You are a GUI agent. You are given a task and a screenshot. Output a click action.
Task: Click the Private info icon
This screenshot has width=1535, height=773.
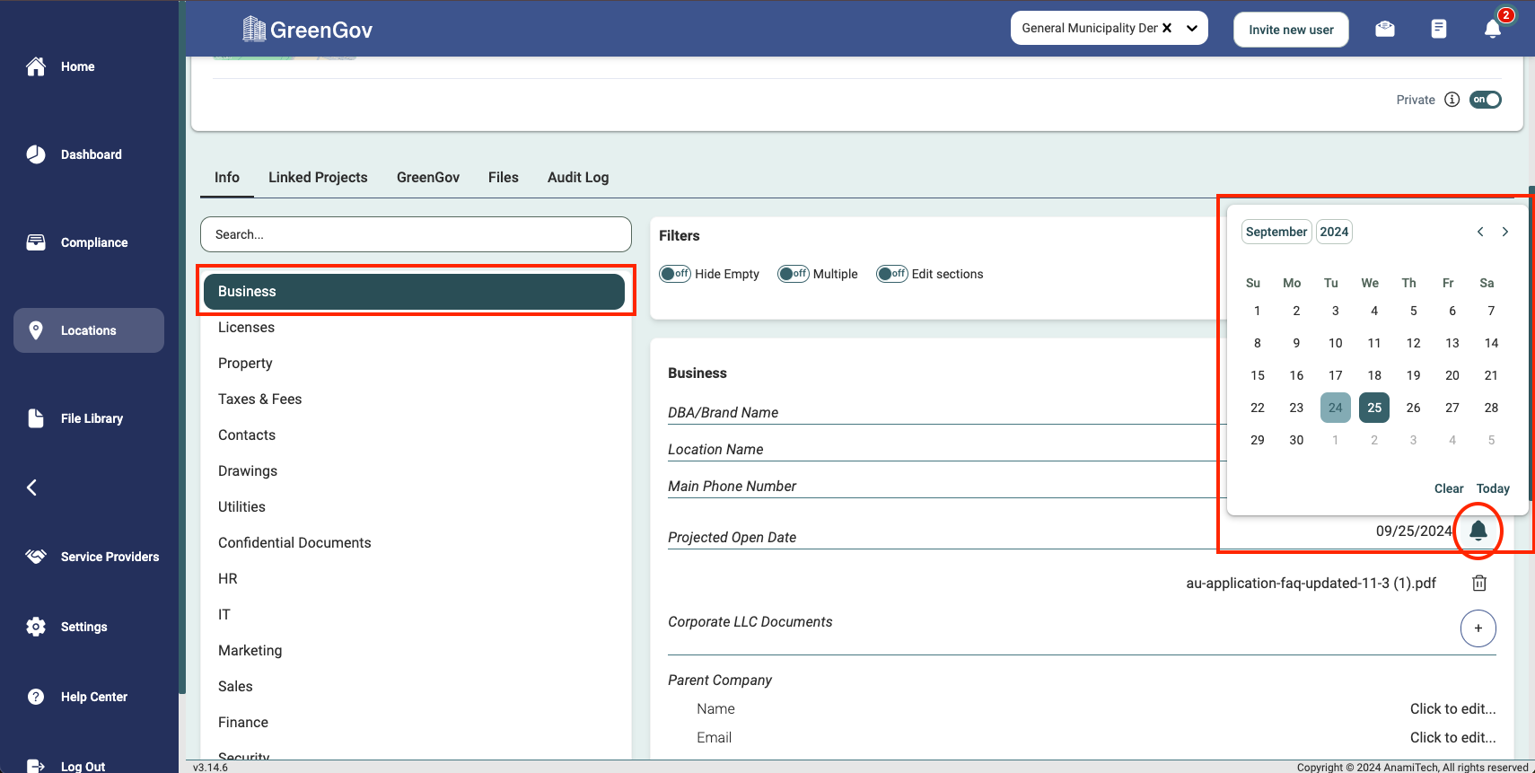point(1452,100)
